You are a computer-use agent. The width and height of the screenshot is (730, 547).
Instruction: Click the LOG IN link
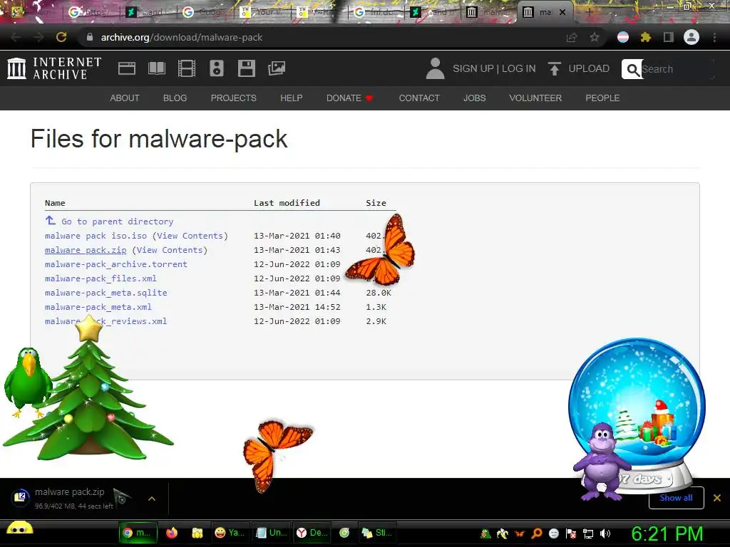(x=519, y=68)
